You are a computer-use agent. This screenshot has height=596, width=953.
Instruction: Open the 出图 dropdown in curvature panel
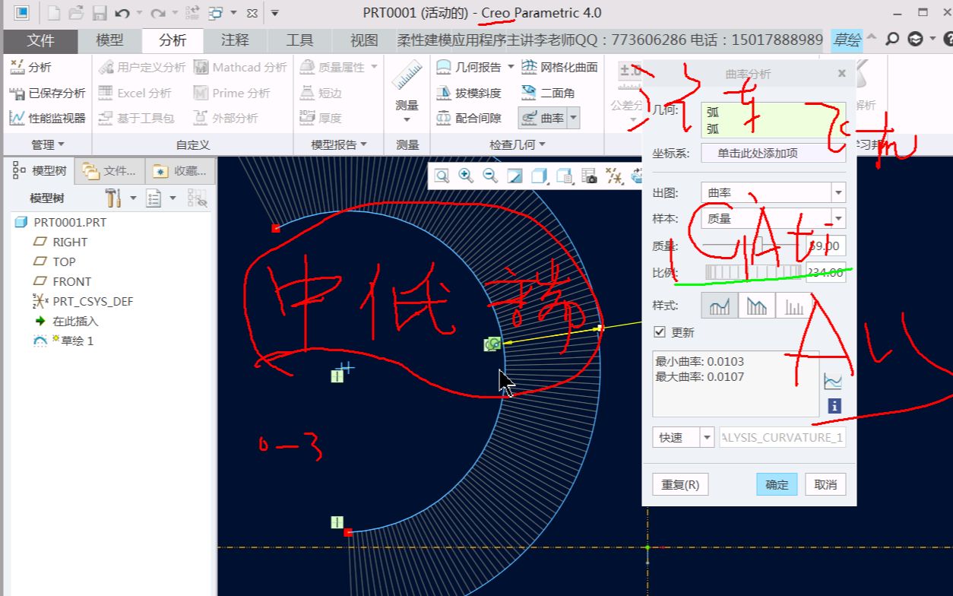pyautogui.click(x=837, y=192)
